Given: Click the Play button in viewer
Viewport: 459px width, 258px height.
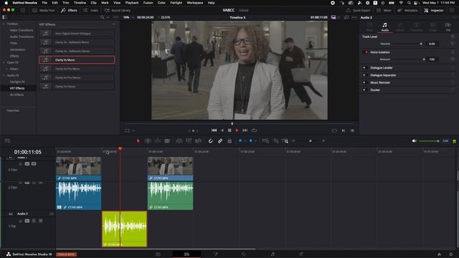Looking at the screenshot, I should tap(237, 130).
